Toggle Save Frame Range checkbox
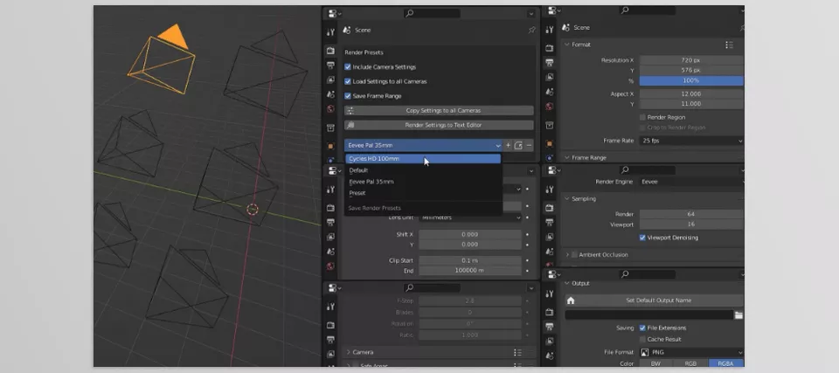Image resolution: width=839 pixels, height=373 pixels. tap(348, 96)
